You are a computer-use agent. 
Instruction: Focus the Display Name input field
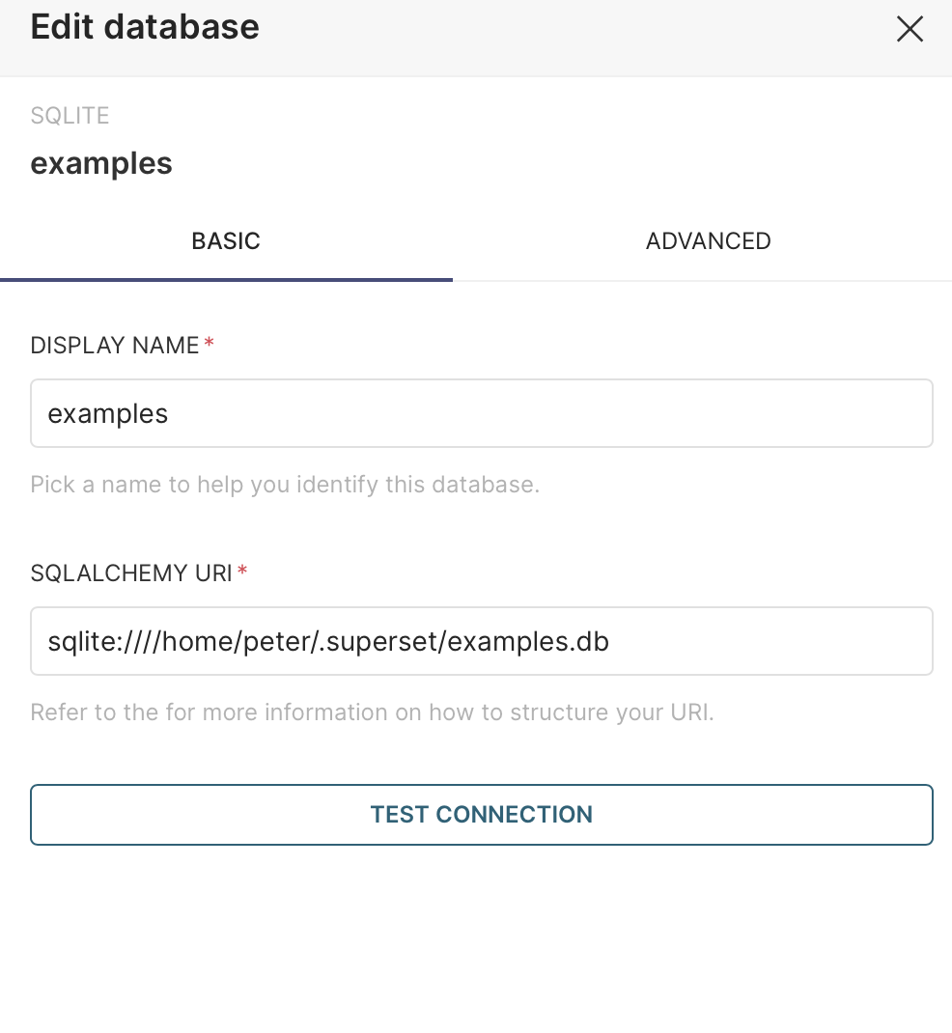(481, 413)
